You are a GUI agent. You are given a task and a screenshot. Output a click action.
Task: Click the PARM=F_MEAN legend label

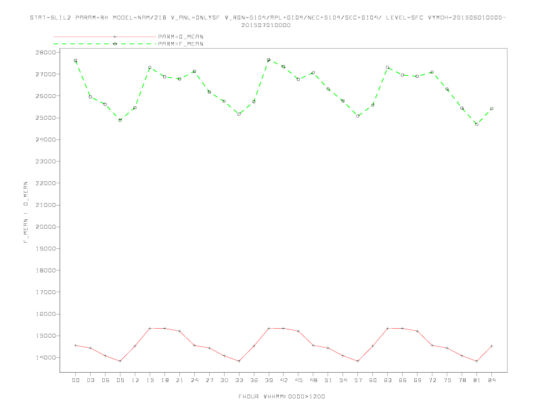pyautogui.click(x=181, y=44)
